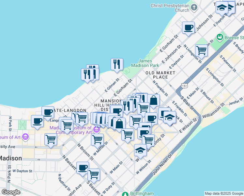
Task: Click the Breese Stevens green place icon
Action: 220,38
